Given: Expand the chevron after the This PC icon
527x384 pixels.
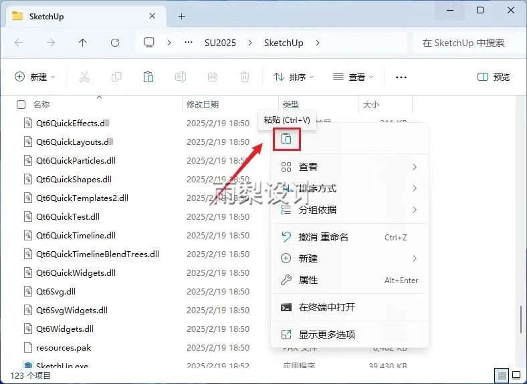Looking at the screenshot, I should (169, 43).
